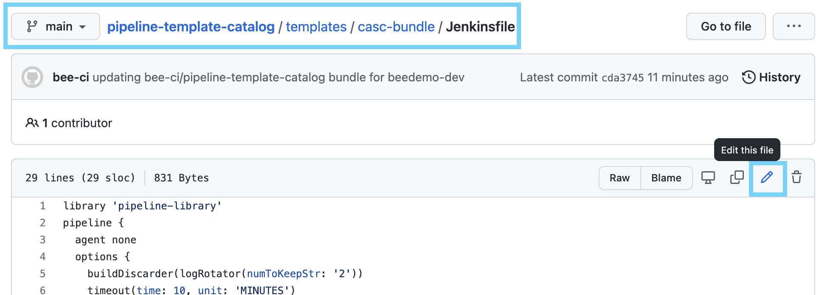View file History
This screenshot has width=822, height=295.
[x=771, y=77]
